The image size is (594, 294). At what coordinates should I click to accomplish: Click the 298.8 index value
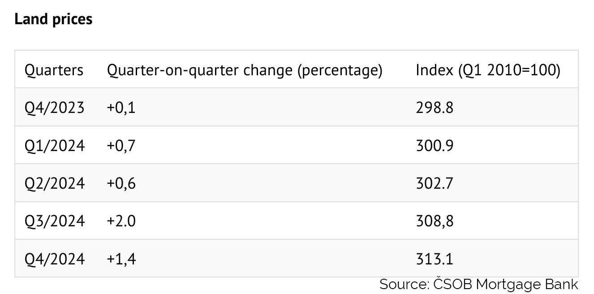click(x=434, y=108)
